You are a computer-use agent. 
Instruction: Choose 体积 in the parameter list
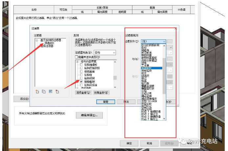pos(144,48)
